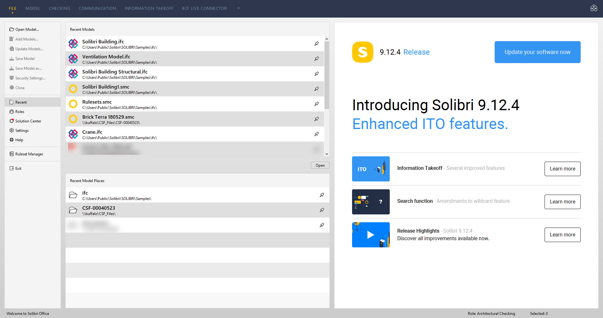
Task: Click the Role: Architectural Checking status text
Action: [x=491, y=313]
